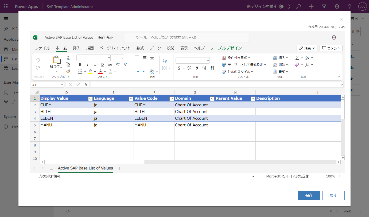Expand 条件付き書式 conditional formatting menu
Image resolution: width=369 pixels, height=217 pixels.
[236, 58]
